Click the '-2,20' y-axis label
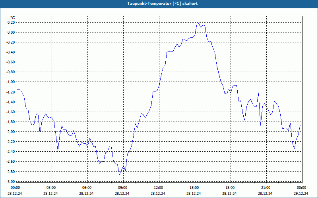 [11, 142]
